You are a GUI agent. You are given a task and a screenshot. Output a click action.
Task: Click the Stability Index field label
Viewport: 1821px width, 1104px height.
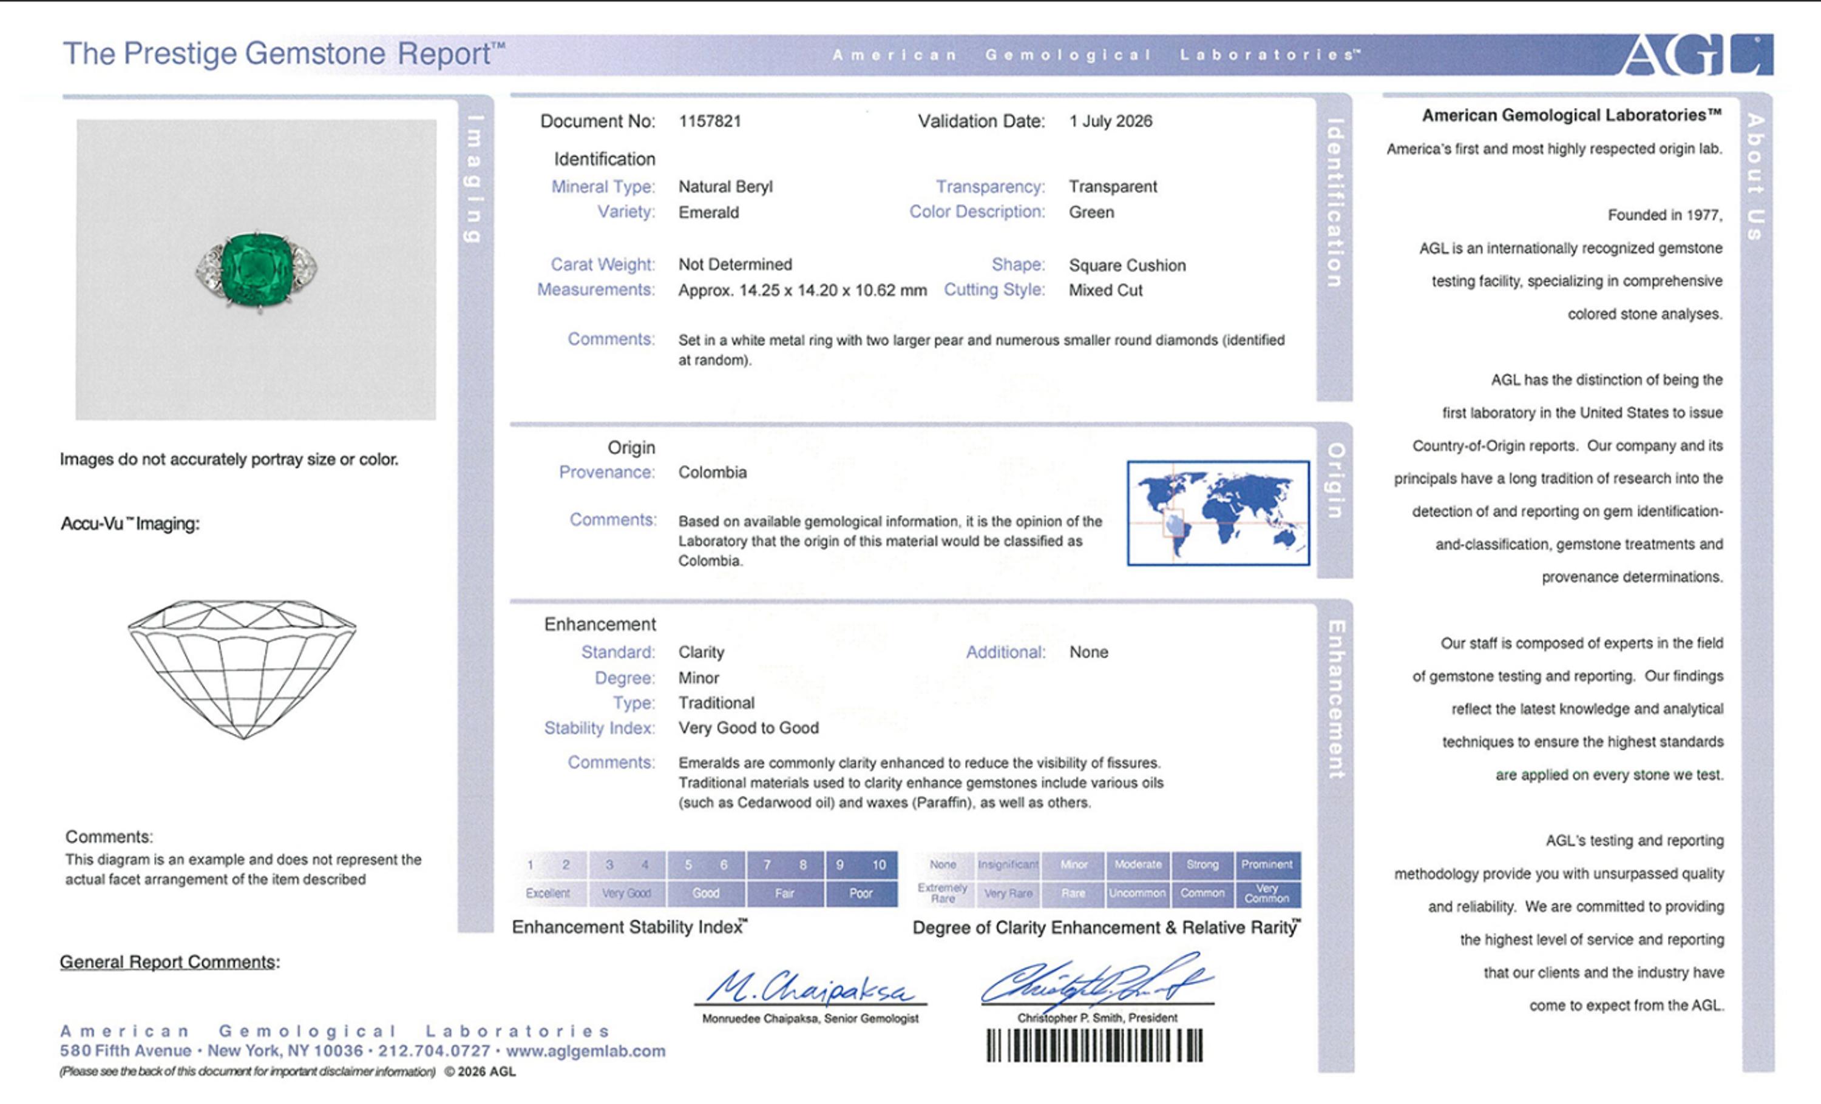(x=599, y=728)
